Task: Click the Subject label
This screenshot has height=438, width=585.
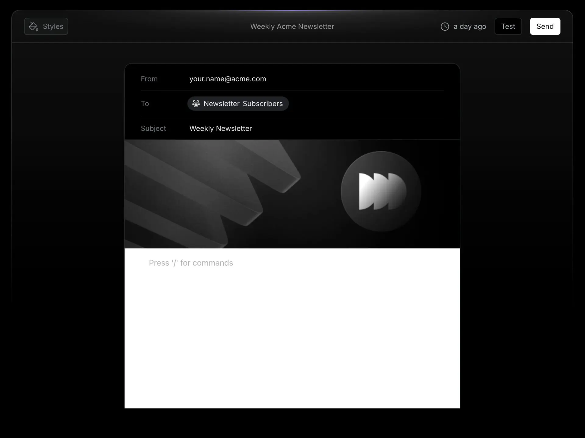Action: coord(153,129)
